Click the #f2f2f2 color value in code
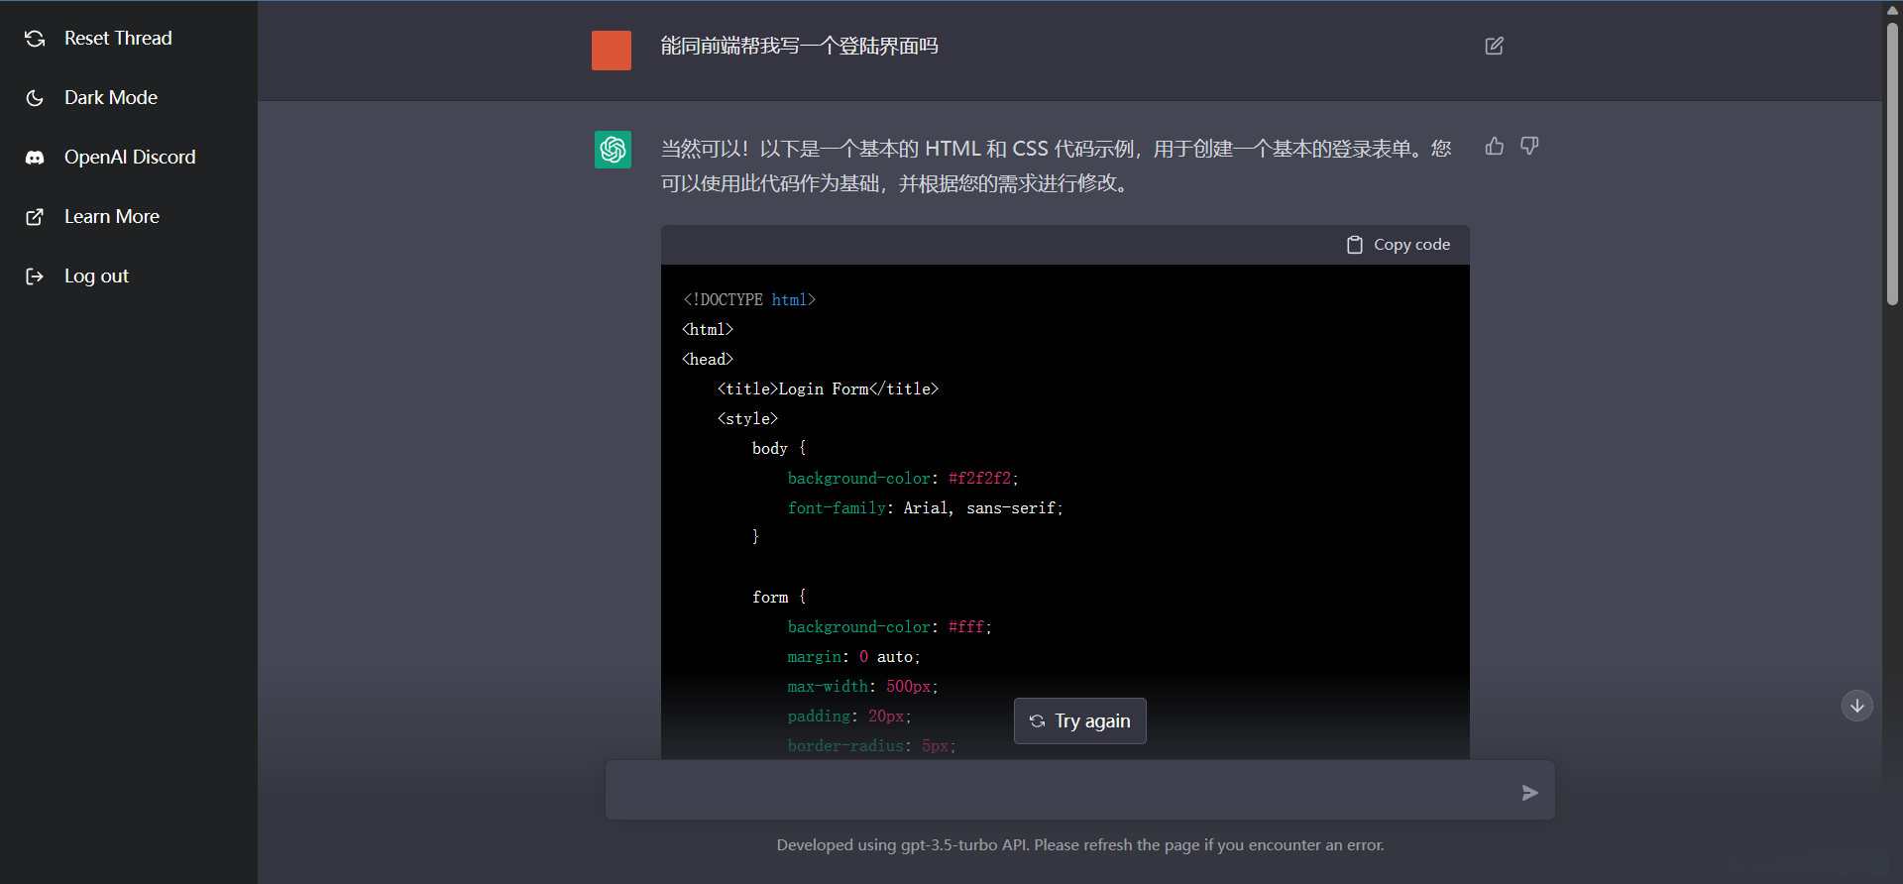 click(x=980, y=479)
